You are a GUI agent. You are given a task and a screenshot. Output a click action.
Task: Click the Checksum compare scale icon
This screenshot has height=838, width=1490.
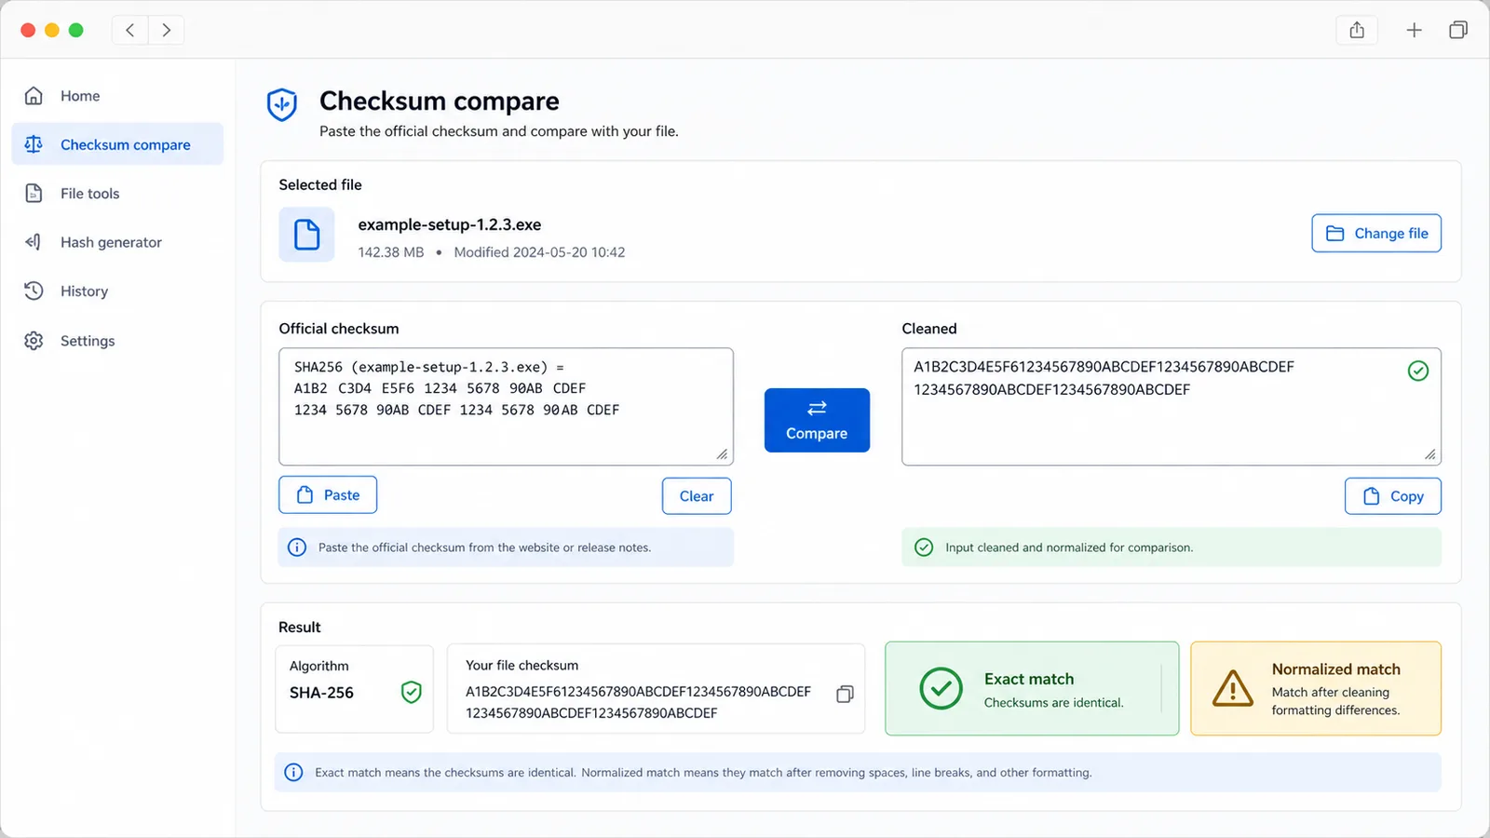click(x=34, y=144)
